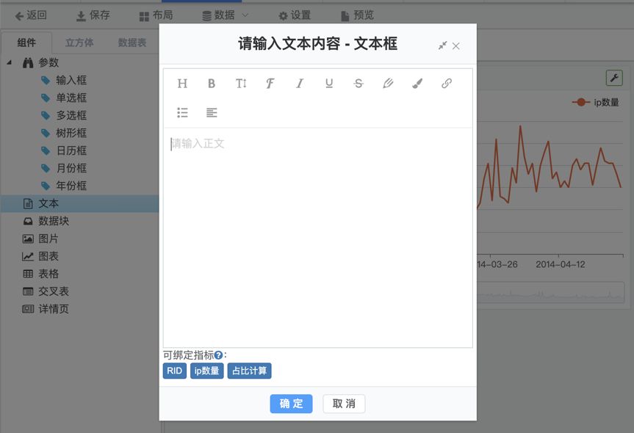Click the help icon beside 可绑定指标
Screen dimensions: 634x433
coord(218,356)
